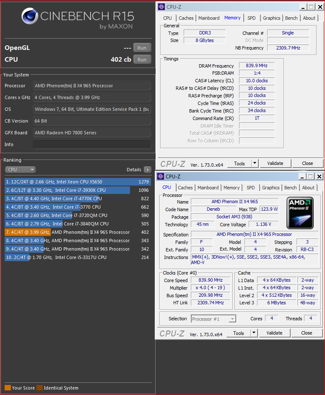This screenshot has width=325, height=395.
Task: Switch to the Memory tab in the lower CPU-Z window
Action: (x=231, y=188)
